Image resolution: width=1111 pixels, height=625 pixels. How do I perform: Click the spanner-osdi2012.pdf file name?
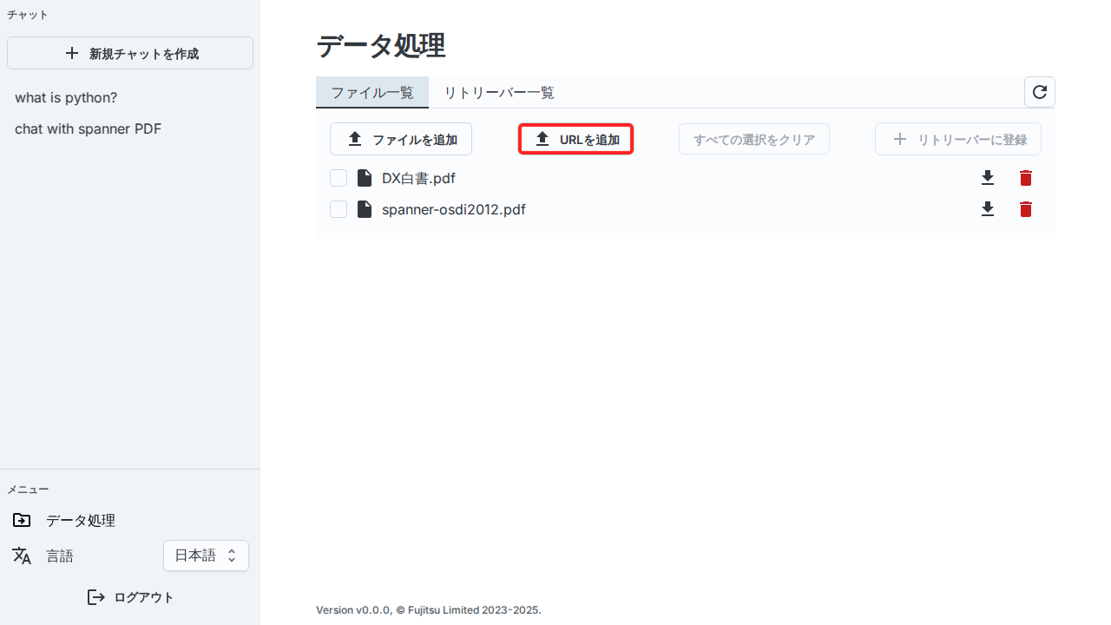454,209
